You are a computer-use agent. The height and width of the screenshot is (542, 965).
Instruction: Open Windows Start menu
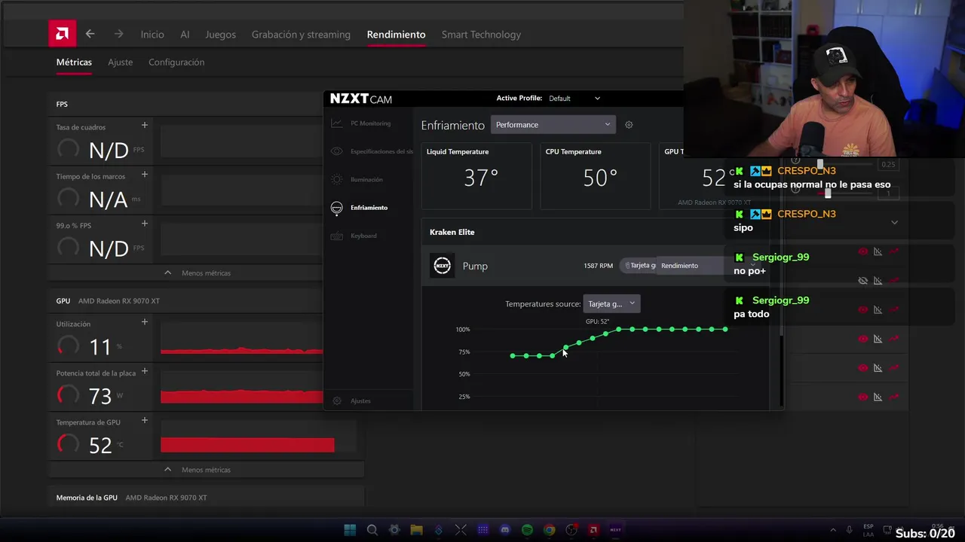point(350,530)
